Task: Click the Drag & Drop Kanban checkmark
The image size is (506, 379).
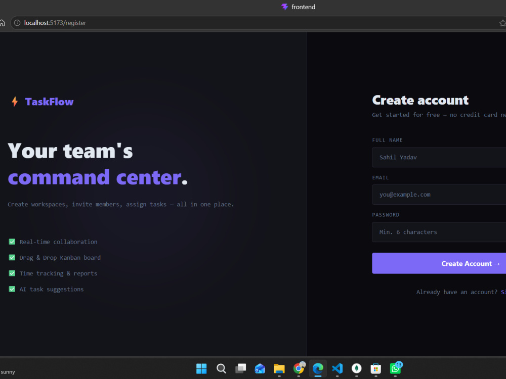Action: pos(12,258)
